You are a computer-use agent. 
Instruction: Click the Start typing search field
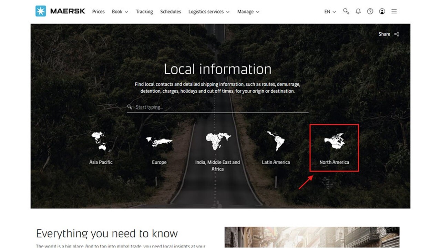coord(220,107)
